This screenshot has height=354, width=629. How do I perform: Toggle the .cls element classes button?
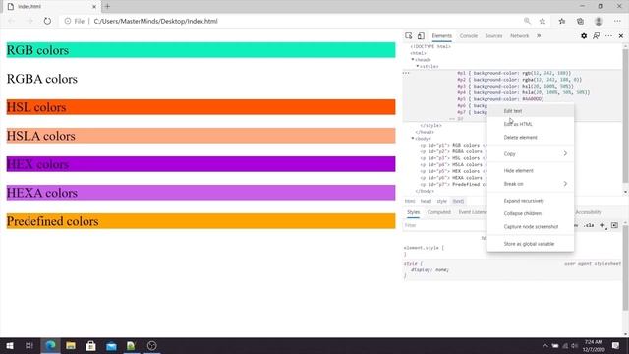[589, 225]
